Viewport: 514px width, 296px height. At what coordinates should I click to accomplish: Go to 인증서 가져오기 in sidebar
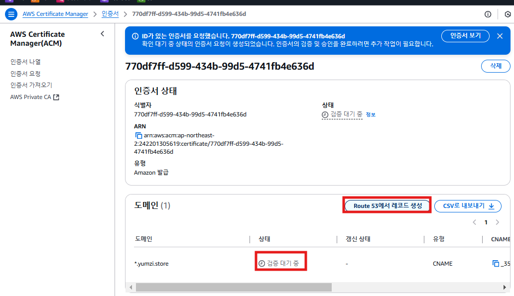click(x=31, y=85)
